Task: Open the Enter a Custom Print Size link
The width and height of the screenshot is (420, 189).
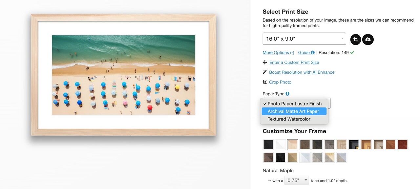Action: point(294,62)
